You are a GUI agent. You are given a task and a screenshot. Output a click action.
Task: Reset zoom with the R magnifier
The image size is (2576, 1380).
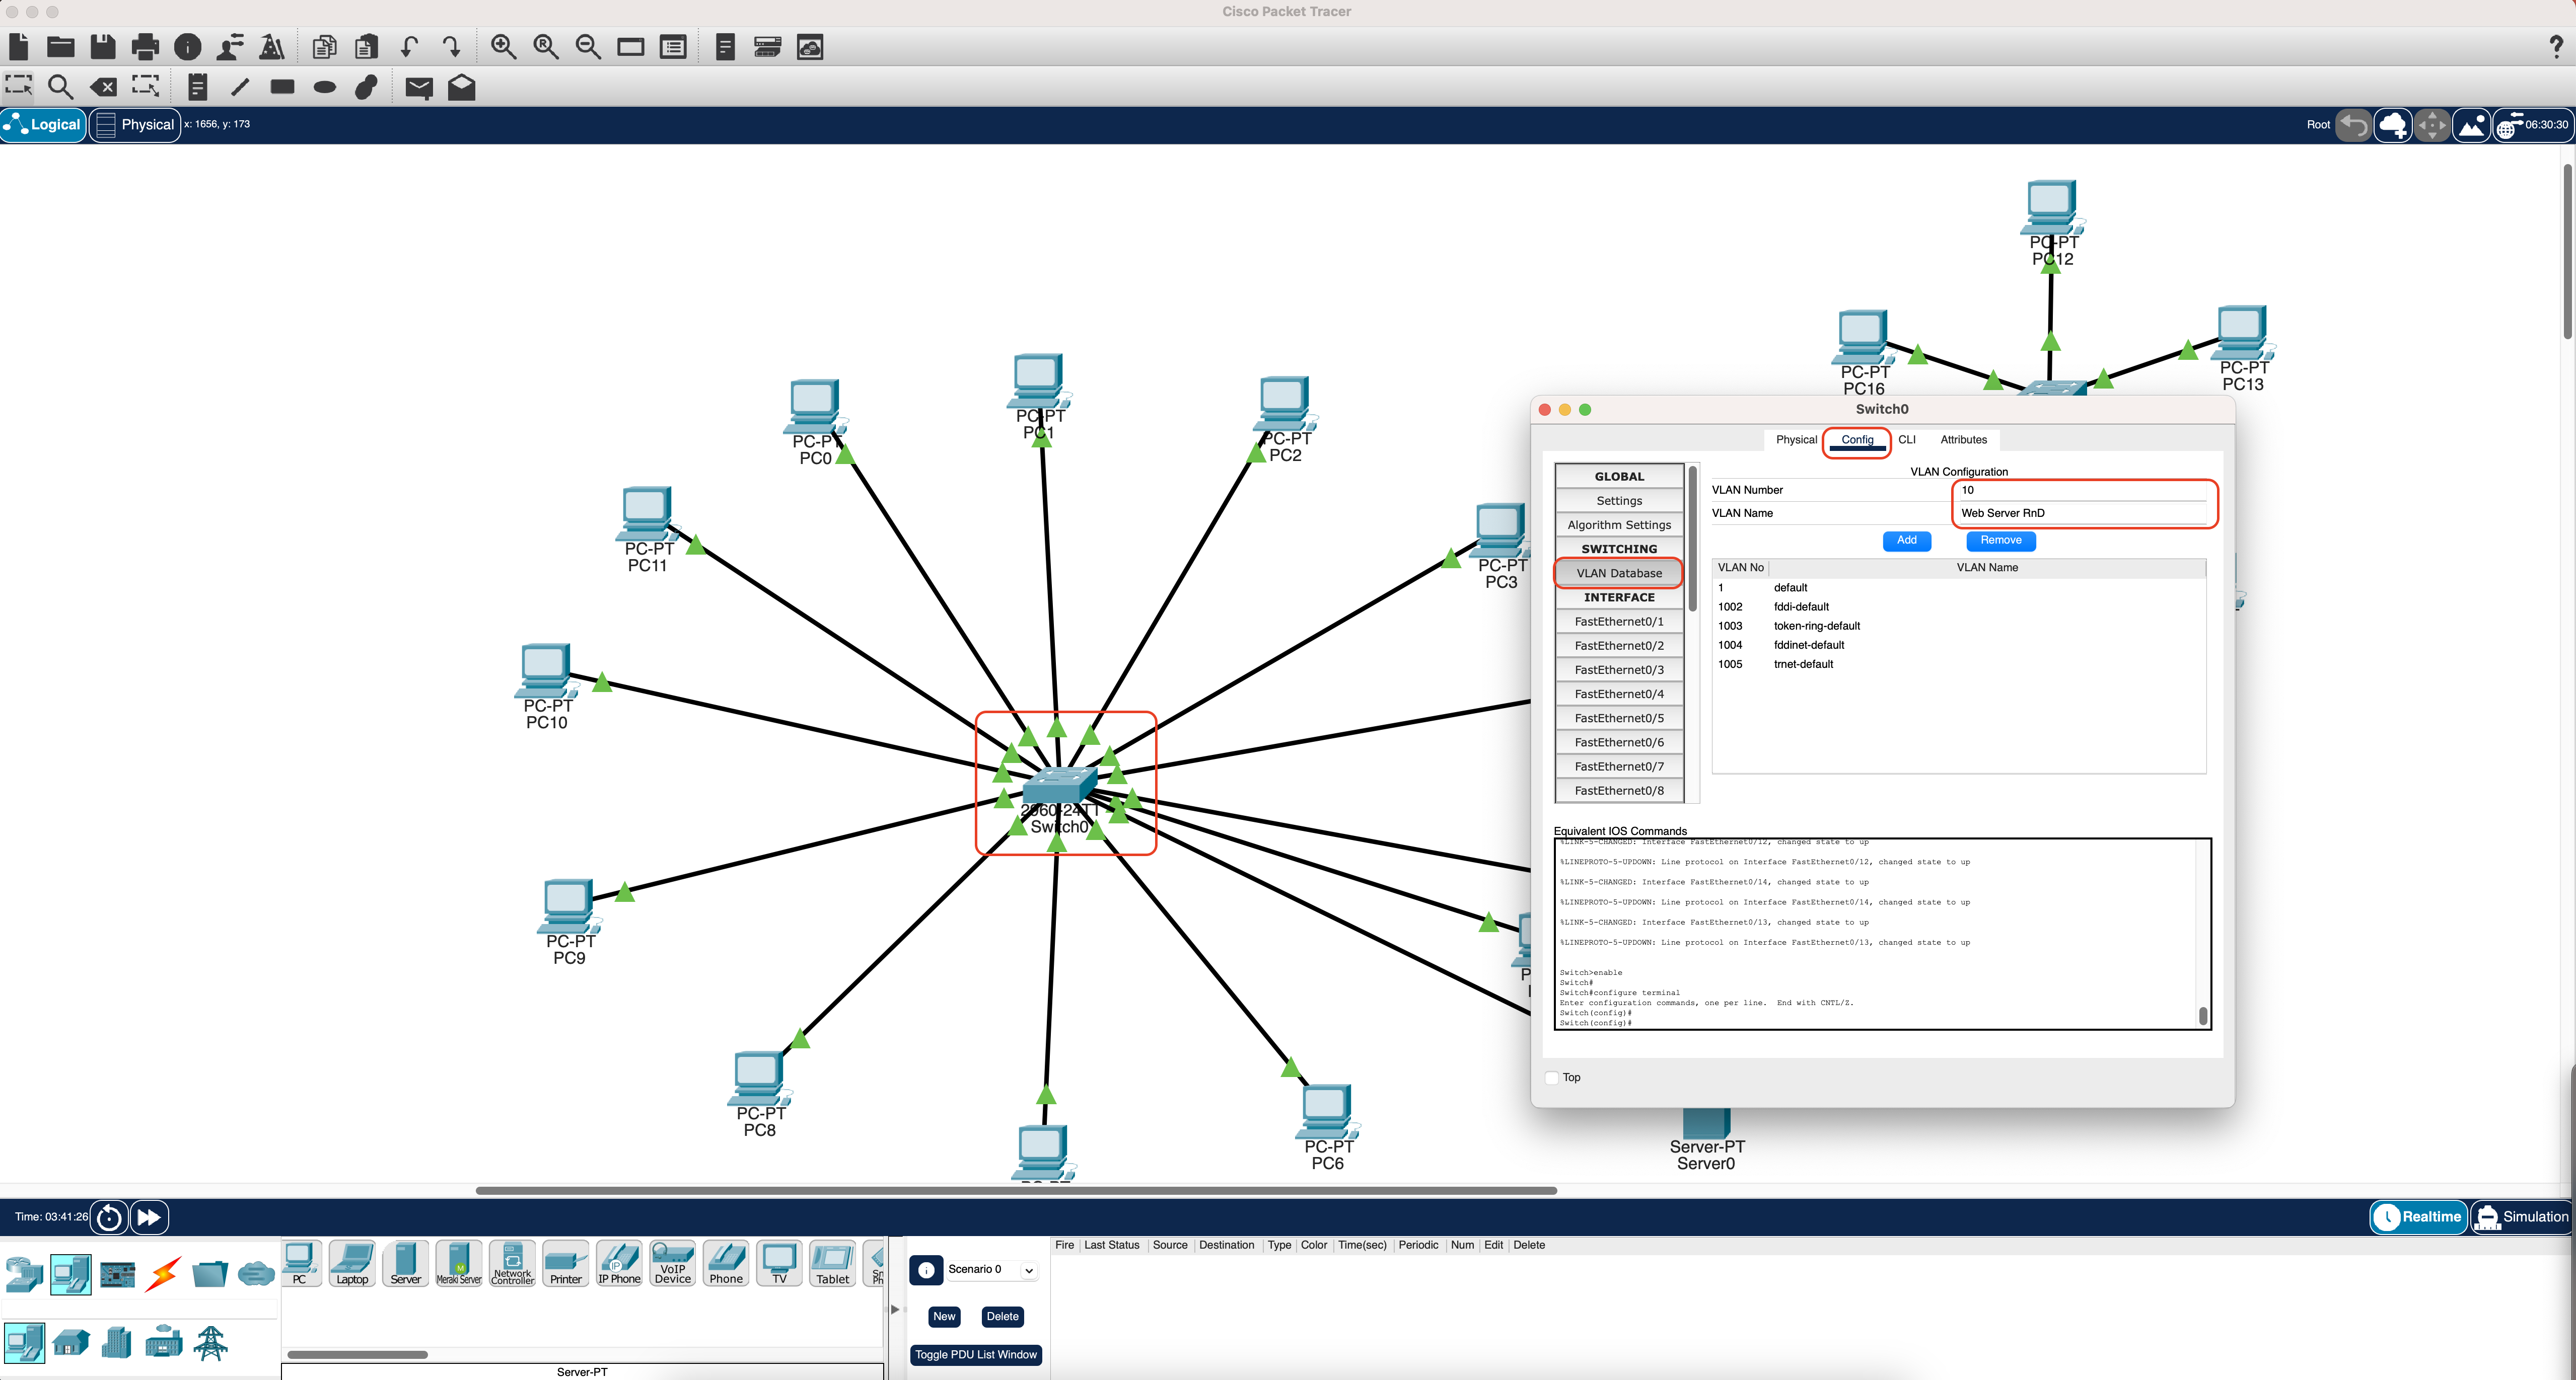(x=546, y=47)
